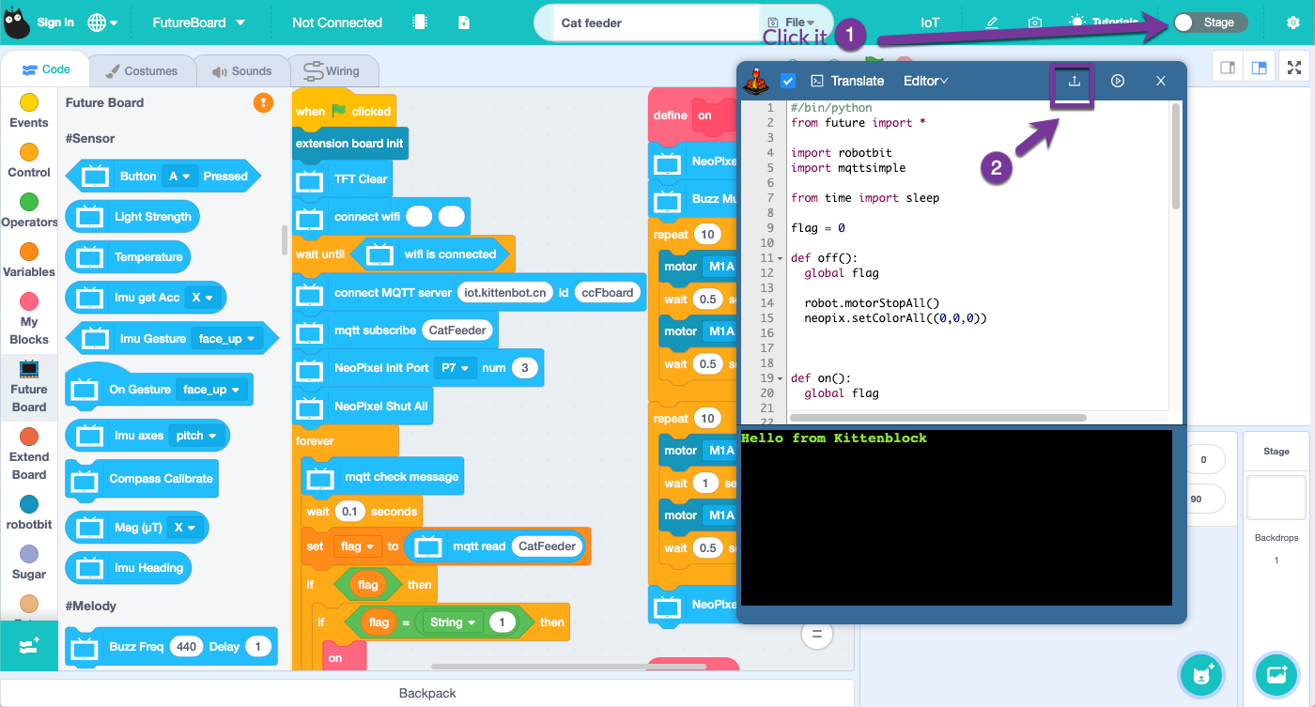Select the Stage backdrop thumbnail

click(1276, 497)
